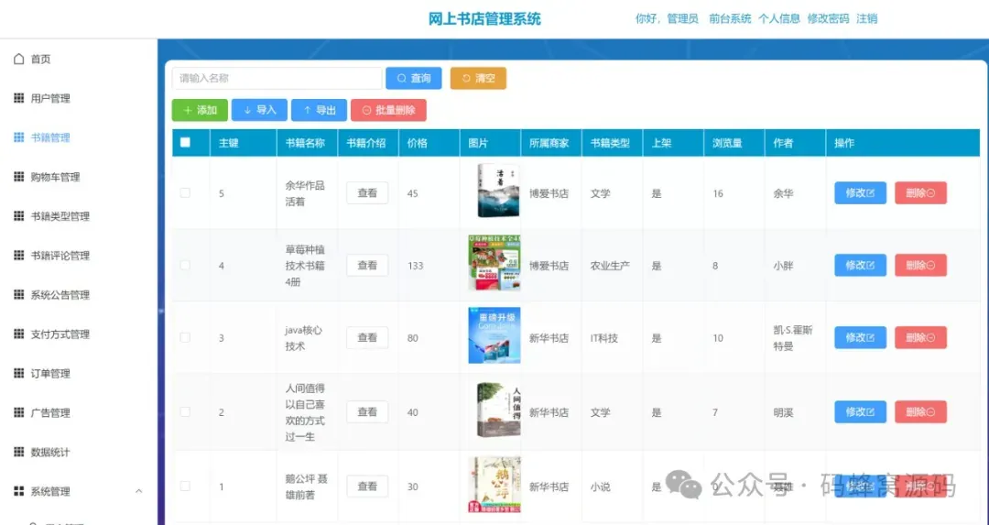Check the row checkbox for java核心技术
Image resolution: width=989 pixels, height=525 pixels.
185,337
